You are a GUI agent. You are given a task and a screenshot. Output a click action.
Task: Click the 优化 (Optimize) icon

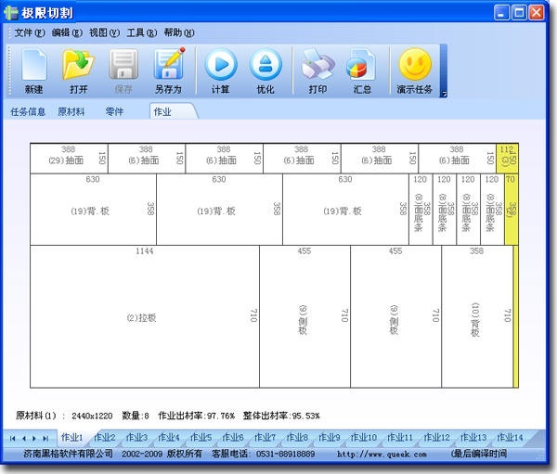pos(266,71)
